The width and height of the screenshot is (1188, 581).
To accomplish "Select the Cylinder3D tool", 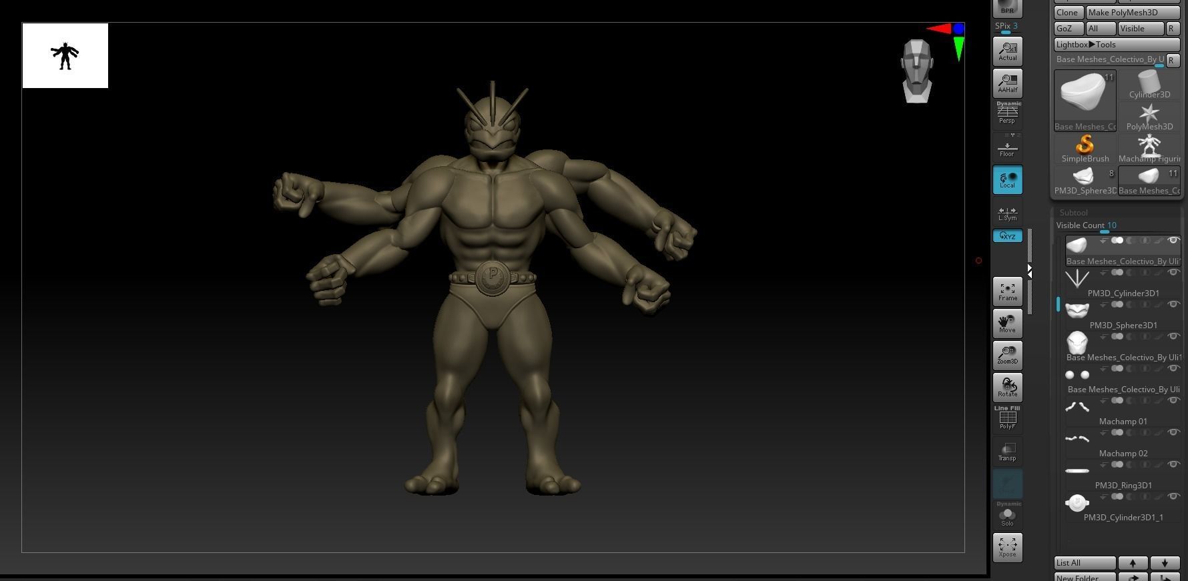I will coord(1149,85).
